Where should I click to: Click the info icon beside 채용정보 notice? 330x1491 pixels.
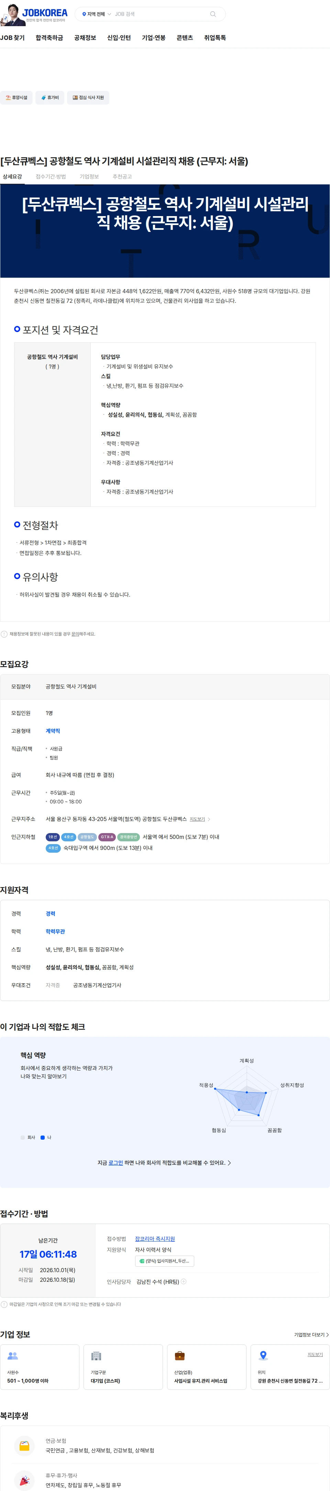coord(4,634)
